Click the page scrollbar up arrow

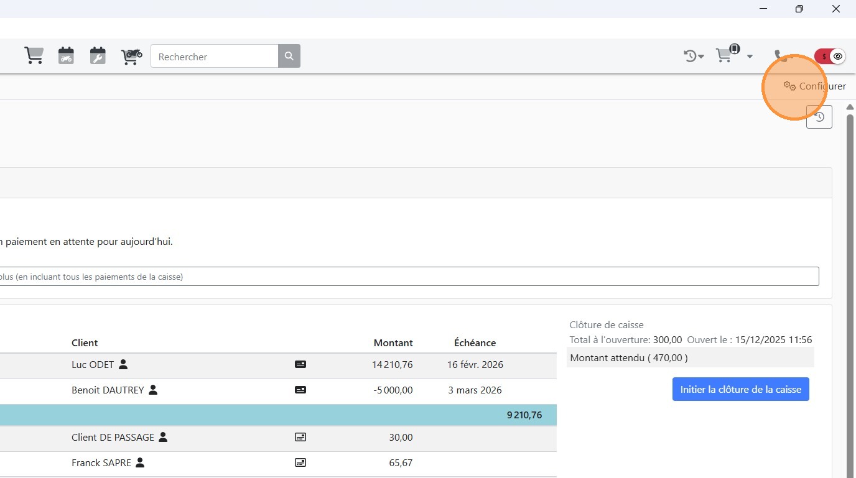[x=850, y=108]
